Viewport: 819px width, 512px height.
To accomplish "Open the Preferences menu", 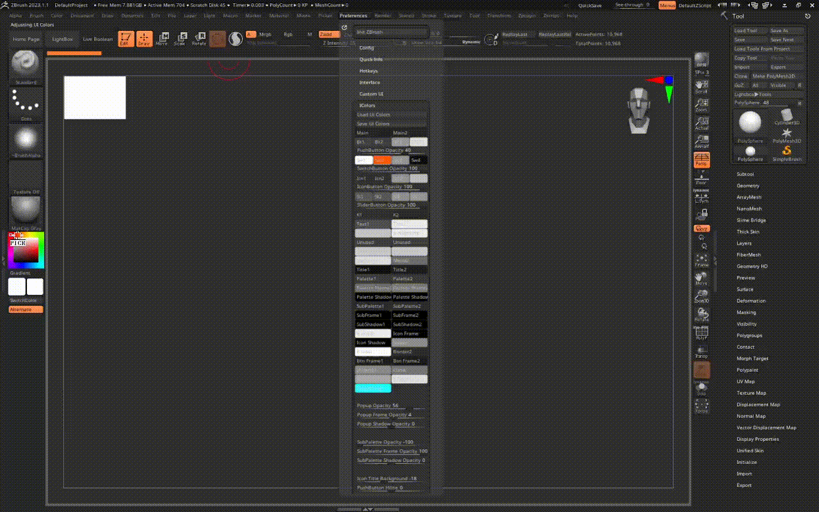I will click(x=353, y=15).
